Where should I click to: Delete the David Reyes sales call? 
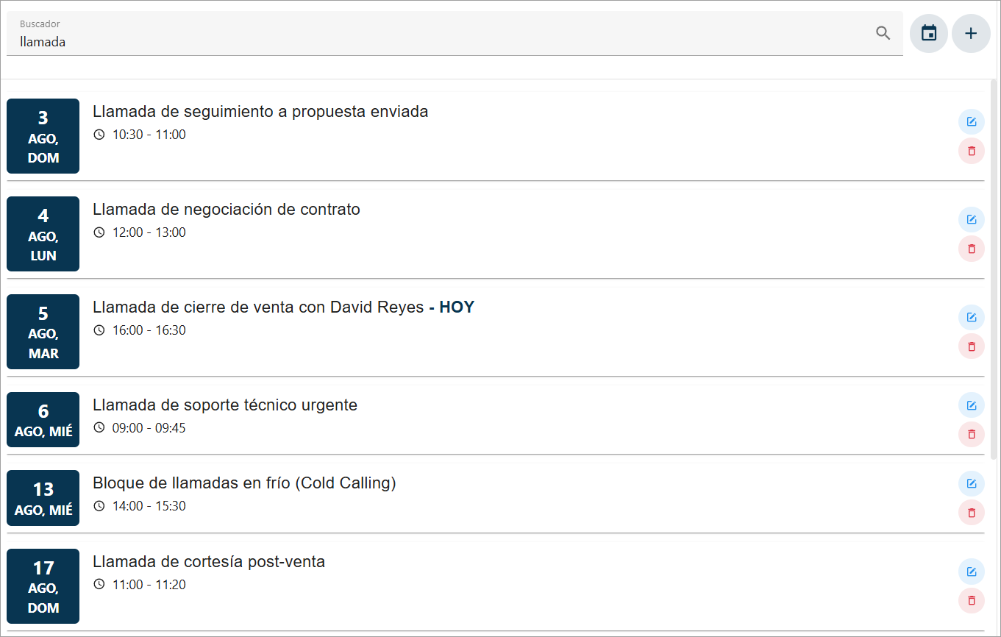971,346
